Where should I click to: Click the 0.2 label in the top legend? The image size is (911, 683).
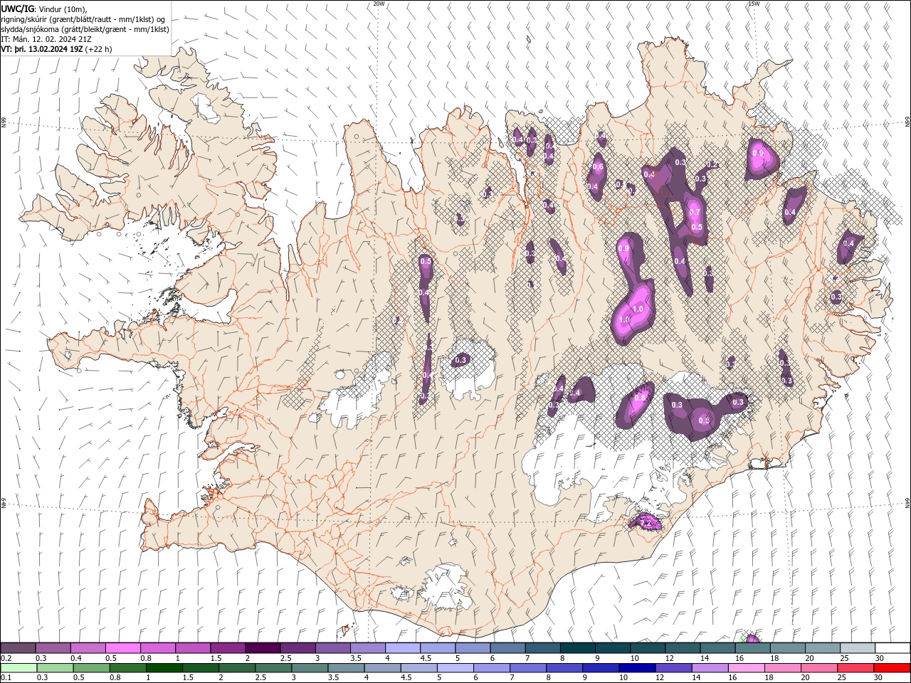click(6, 658)
